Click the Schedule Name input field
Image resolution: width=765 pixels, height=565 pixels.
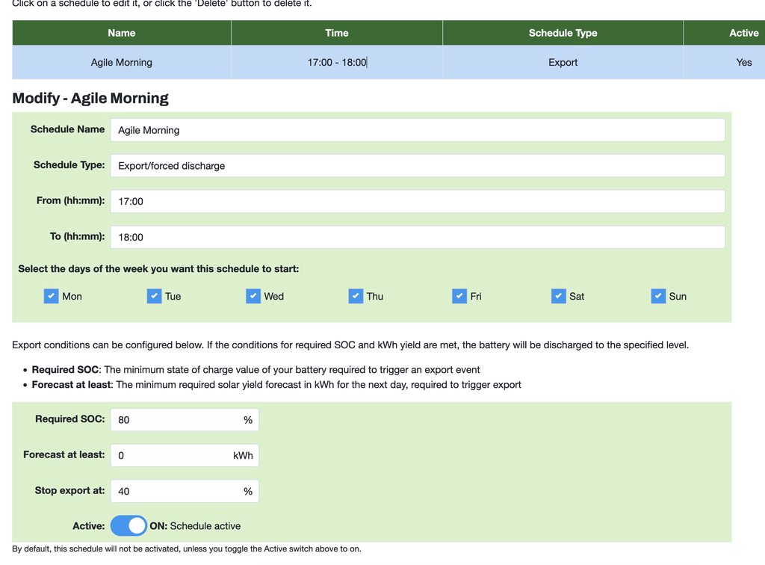[417, 130]
